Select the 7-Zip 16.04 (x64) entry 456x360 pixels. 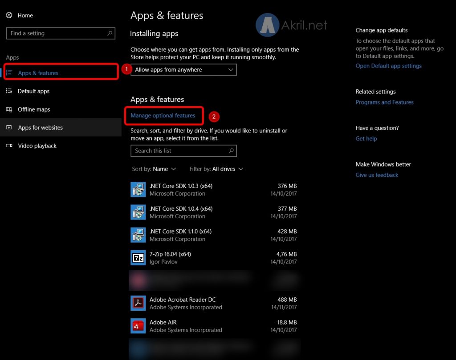click(x=214, y=258)
